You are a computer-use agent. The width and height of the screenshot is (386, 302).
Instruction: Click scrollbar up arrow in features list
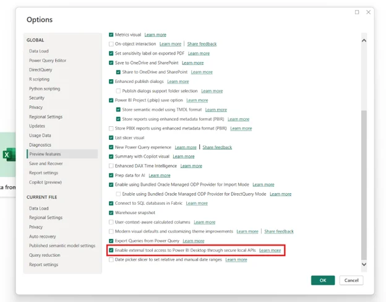pos(364,40)
